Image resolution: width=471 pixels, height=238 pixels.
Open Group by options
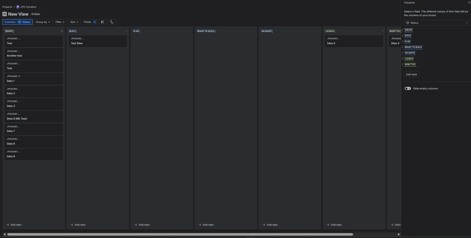pyautogui.click(x=42, y=22)
